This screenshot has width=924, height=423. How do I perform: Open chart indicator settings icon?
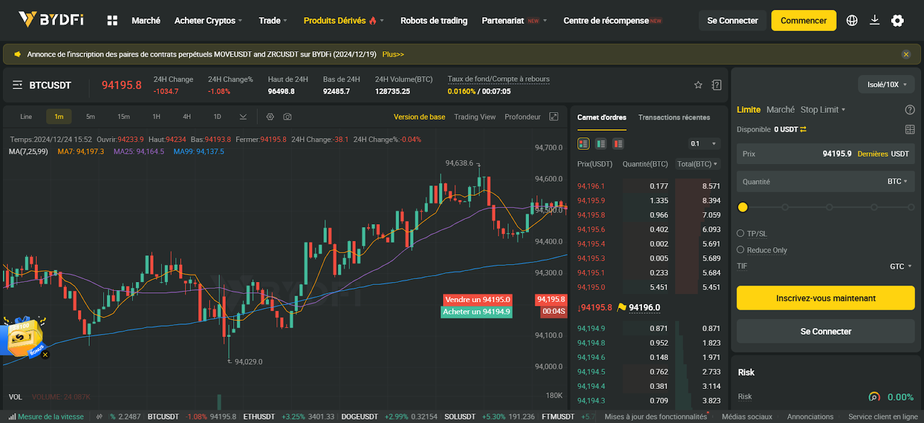coord(270,117)
